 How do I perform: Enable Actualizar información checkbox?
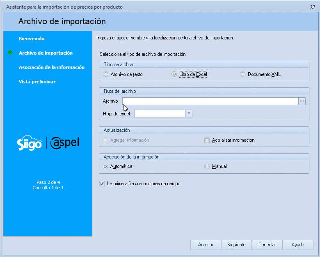(x=207, y=140)
